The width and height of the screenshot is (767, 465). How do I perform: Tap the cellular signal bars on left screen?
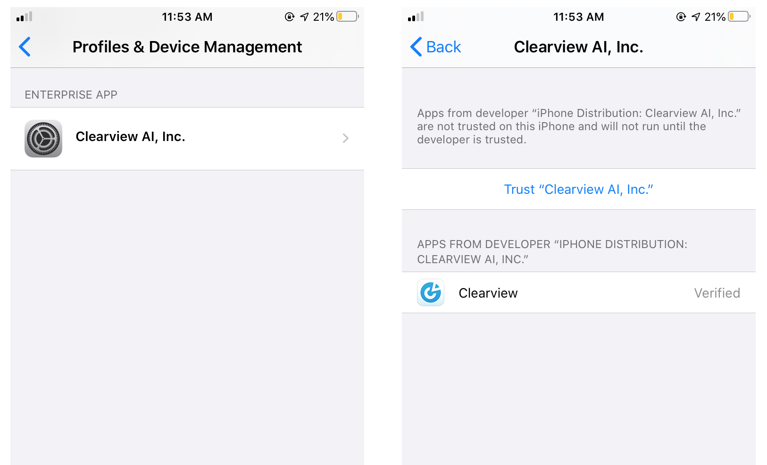click(24, 17)
